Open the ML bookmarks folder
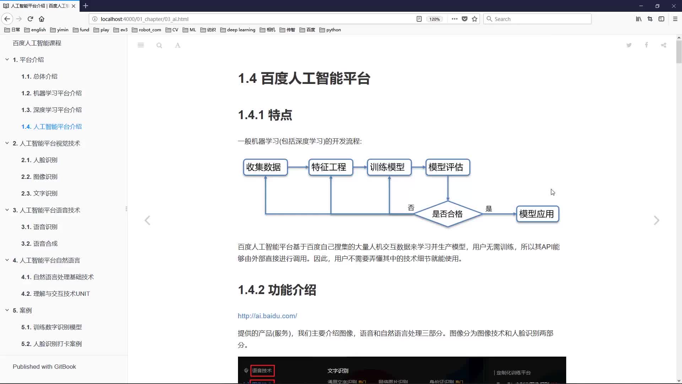Image resolution: width=682 pixels, height=384 pixels. point(189,30)
